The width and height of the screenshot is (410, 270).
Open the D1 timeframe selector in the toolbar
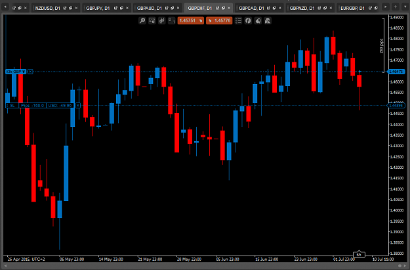(x=171, y=20)
